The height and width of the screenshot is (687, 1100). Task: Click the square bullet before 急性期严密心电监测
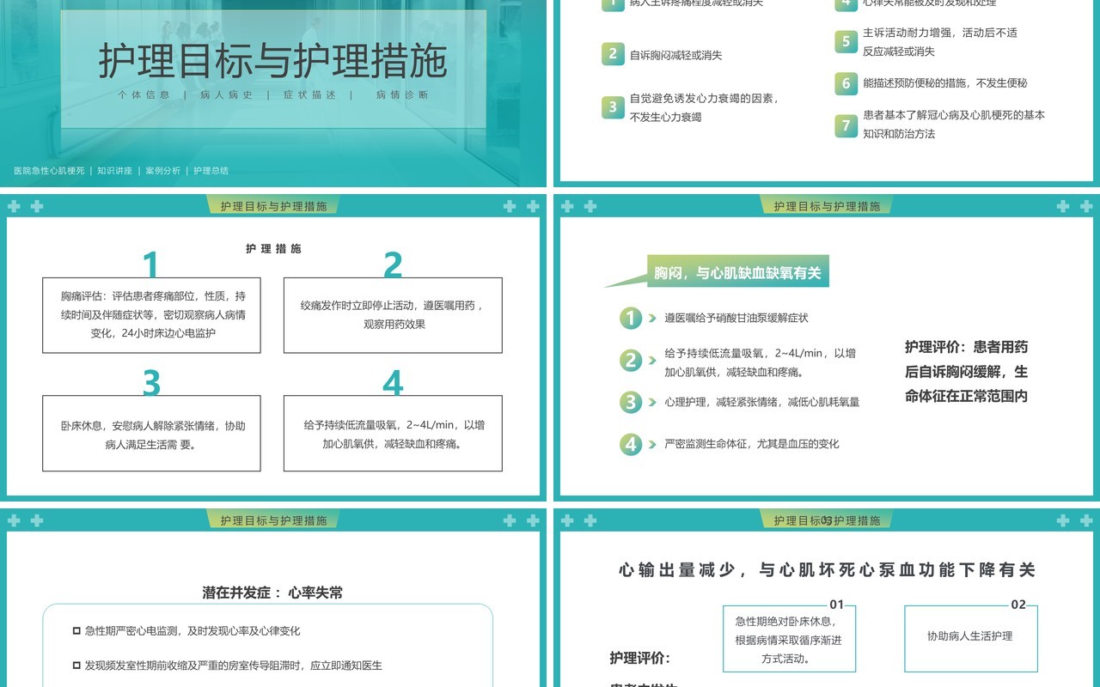click(x=76, y=630)
